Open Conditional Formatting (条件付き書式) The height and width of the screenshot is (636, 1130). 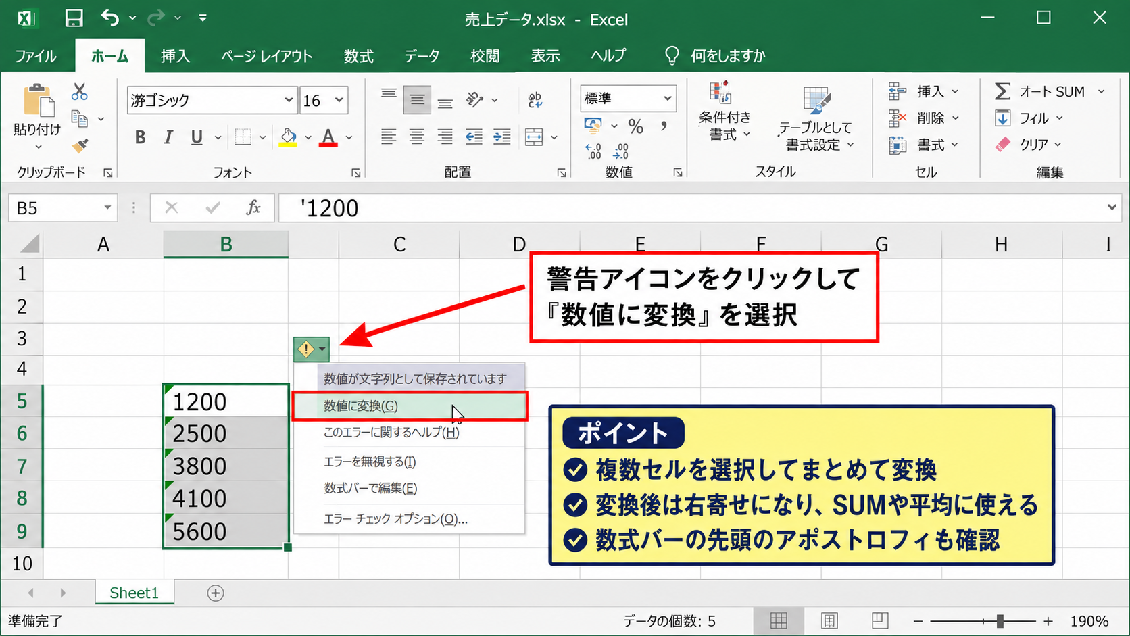724,112
